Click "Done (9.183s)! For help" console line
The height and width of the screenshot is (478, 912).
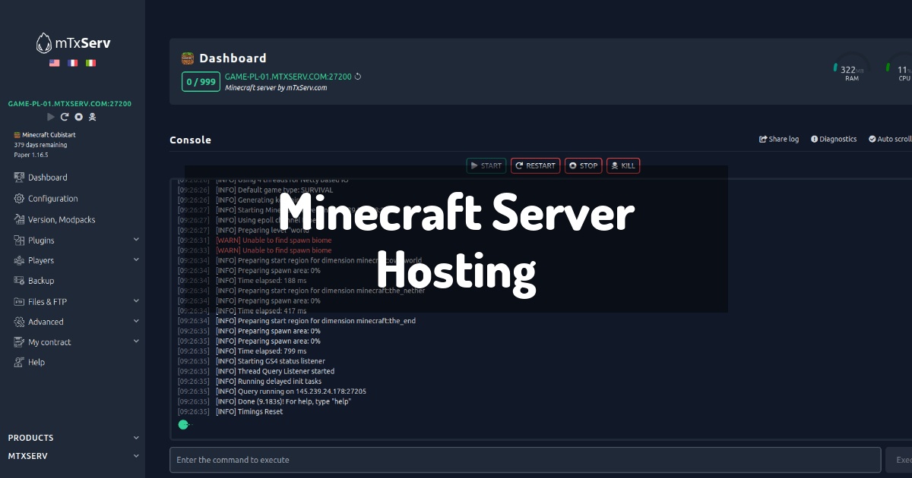[283, 401]
